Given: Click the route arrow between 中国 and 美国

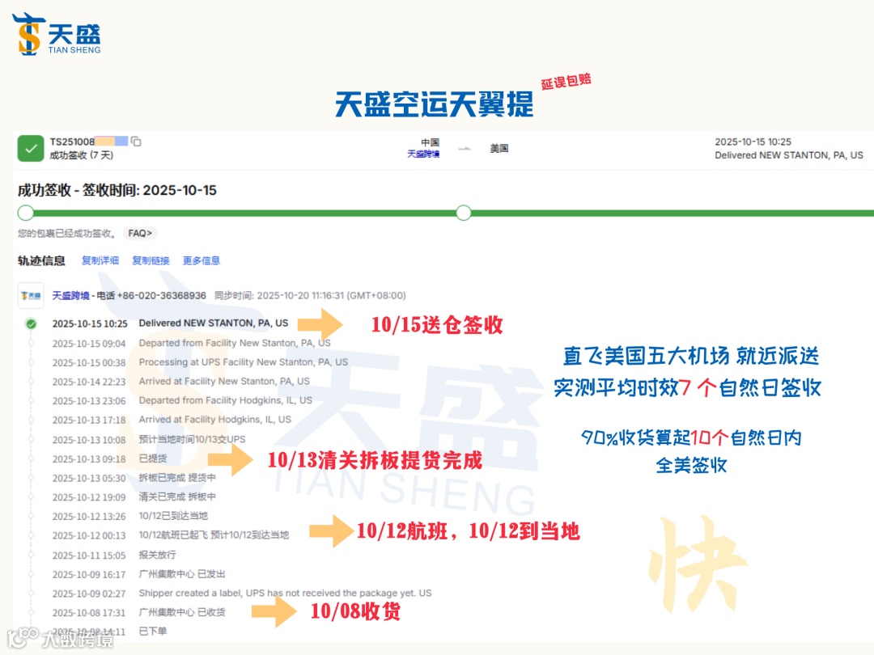Looking at the screenshot, I should click(465, 149).
